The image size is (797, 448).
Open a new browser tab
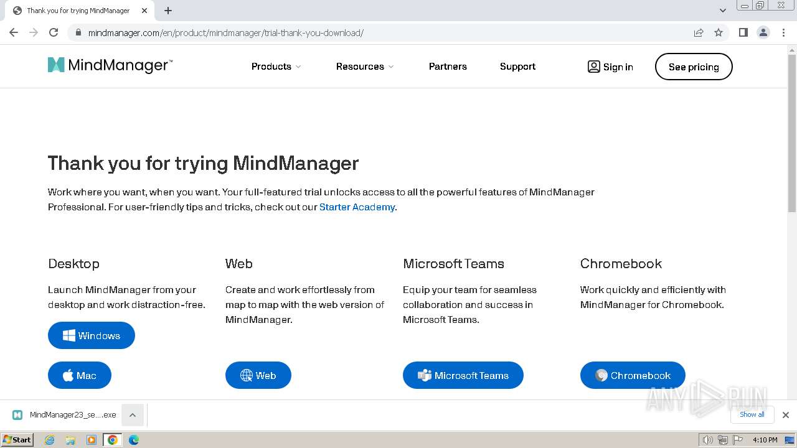pyautogui.click(x=168, y=11)
